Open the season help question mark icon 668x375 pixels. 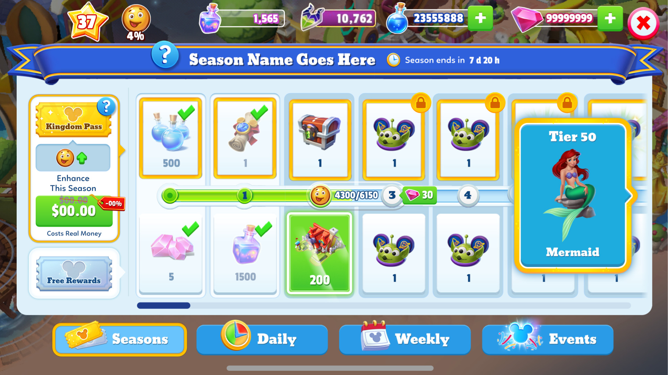coord(165,56)
